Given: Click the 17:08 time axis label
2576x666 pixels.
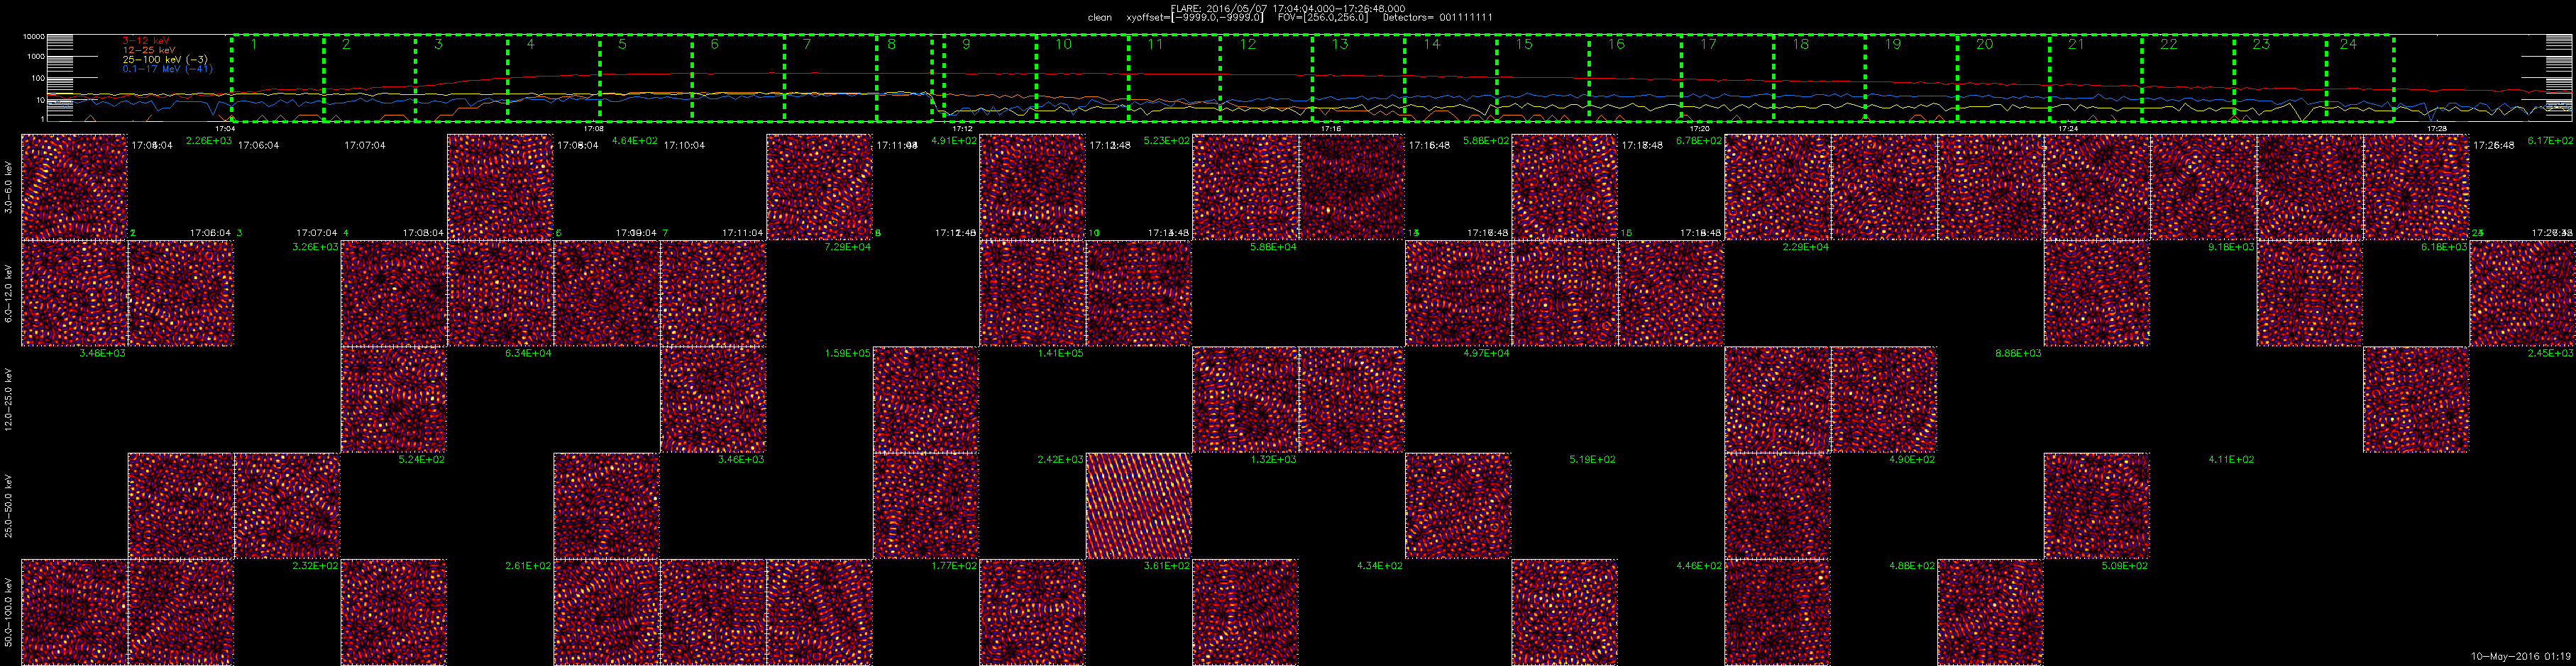Looking at the screenshot, I should [593, 128].
